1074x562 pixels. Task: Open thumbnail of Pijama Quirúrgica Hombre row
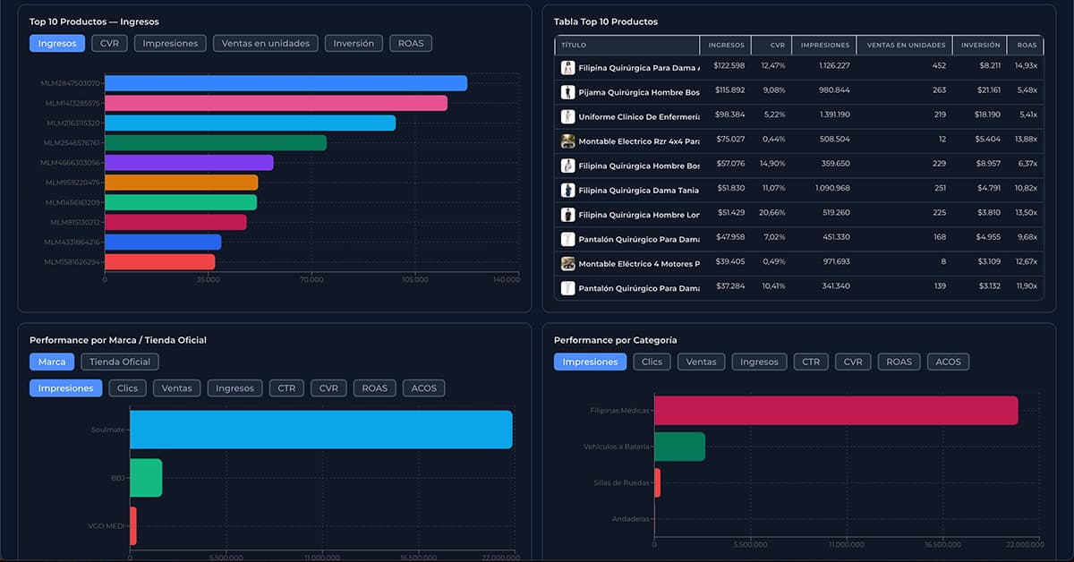[567, 92]
